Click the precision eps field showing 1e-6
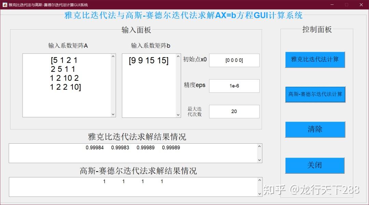369x205 pixels. click(x=234, y=86)
